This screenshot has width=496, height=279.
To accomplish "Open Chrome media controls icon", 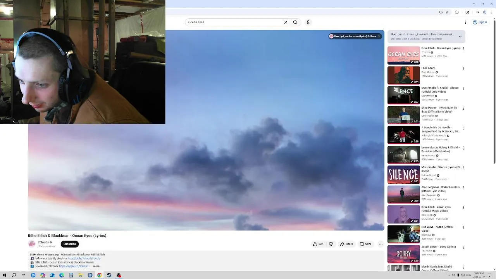I will tap(477, 12).
